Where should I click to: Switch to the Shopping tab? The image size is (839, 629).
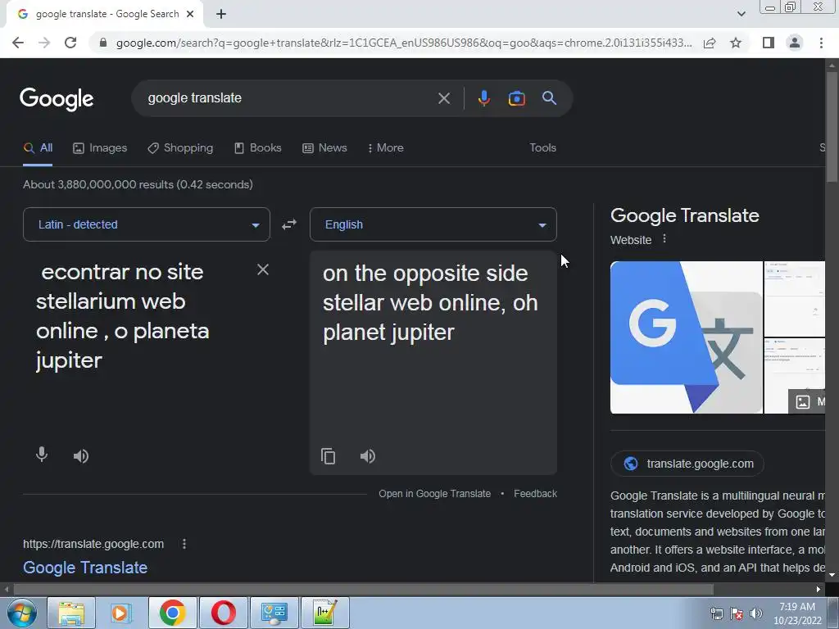[180, 148]
